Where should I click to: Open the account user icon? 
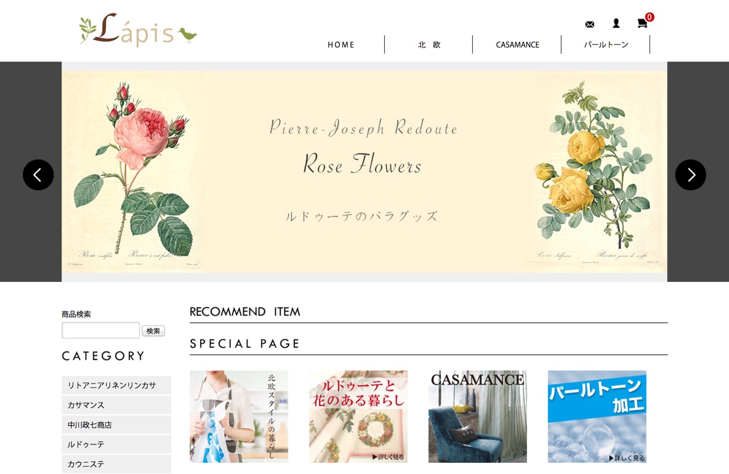tap(616, 23)
